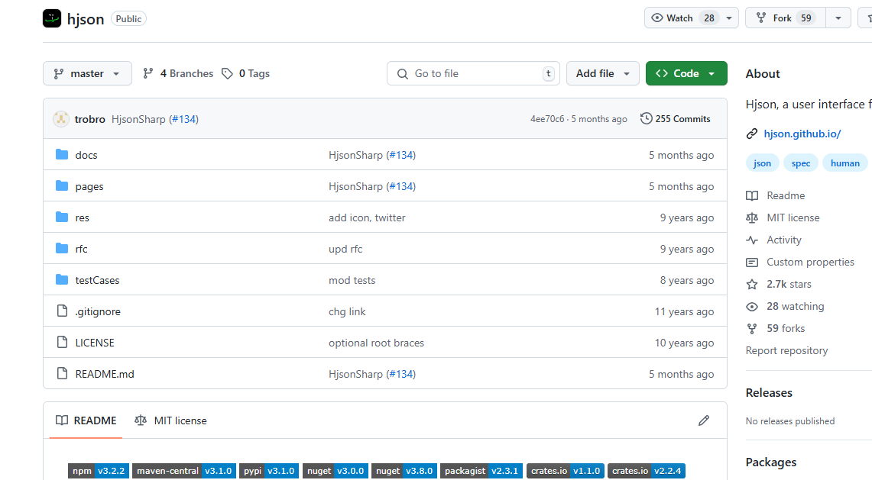Click the pypi v3.1.0 badge
This screenshot has height=480, width=872.
269,471
